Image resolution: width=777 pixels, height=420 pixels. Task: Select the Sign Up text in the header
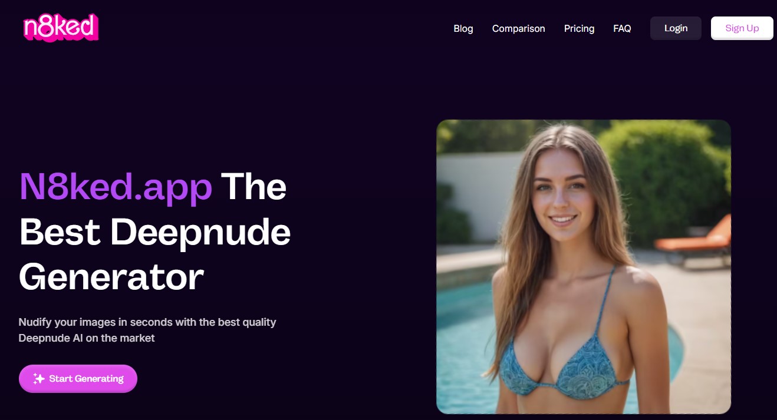point(742,28)
